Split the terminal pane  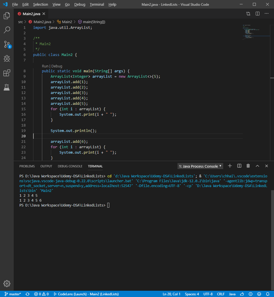tap(239, 166)
